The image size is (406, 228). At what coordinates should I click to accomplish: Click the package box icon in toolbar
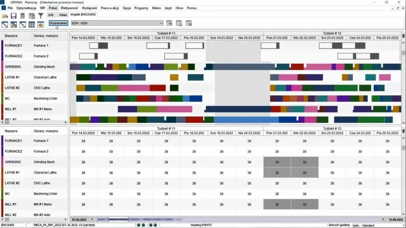[40, 25]
